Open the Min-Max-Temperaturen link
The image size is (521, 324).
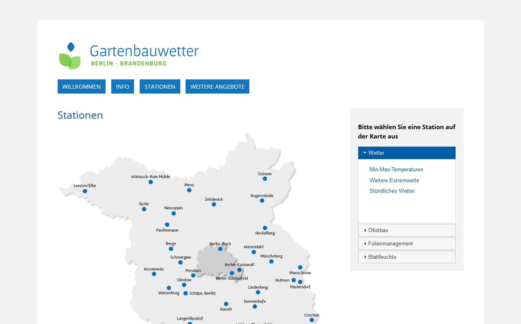pyautogui.click(x=396, y=170)
